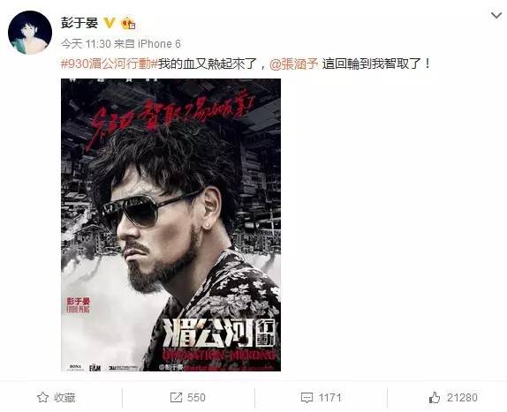The height and width of the screenshot is (412, 507).
Task: Click the comment speech bubble icon
Action: tap(306, 398)
